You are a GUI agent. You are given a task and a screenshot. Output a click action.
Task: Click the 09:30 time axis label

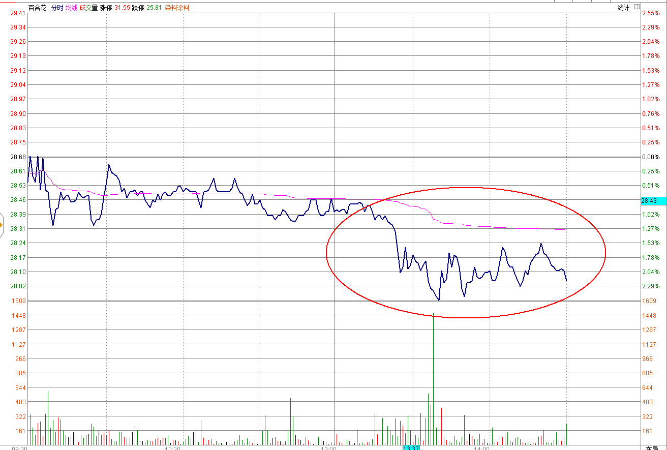[x=19, y=447]
